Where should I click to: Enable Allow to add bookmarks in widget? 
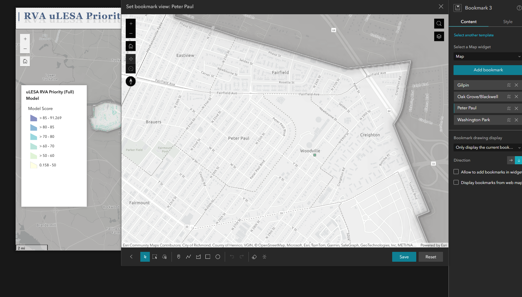(456, 171)
